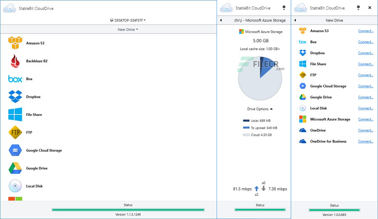Collapse the Drive Options expander
Screen dimensions: 378x219
260,109
